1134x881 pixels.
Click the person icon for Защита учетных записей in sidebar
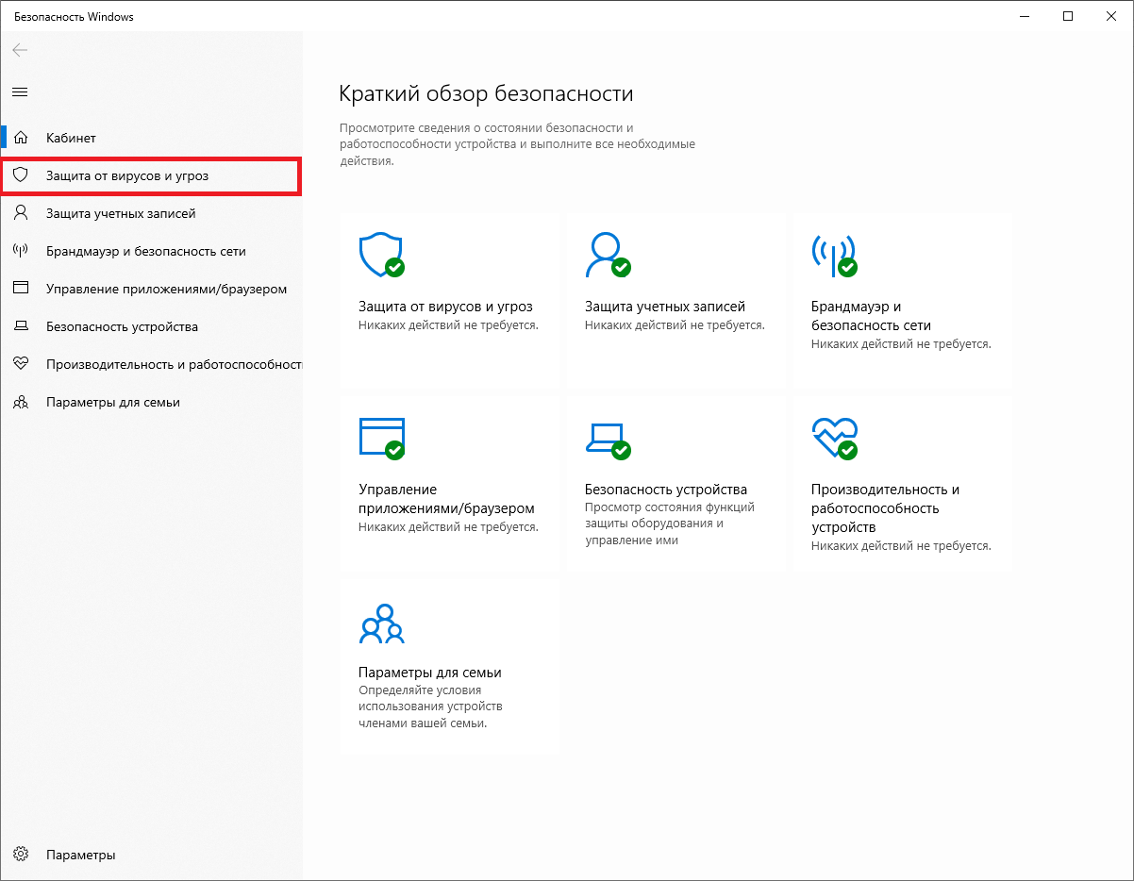point(21,213)
